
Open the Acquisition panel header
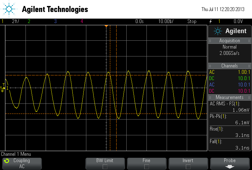tap(230, 41)
